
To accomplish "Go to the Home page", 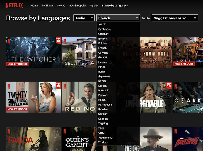I will (34, 5).
